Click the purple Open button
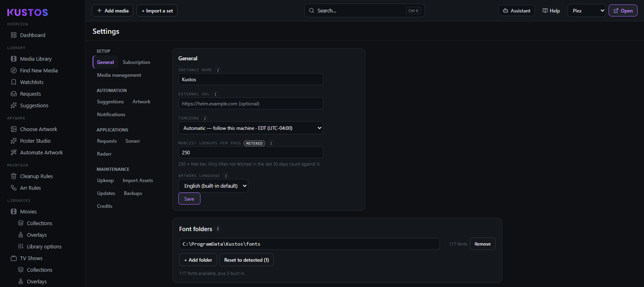Image resolution: width=644 pixels, height=287 pixels. 623,10
